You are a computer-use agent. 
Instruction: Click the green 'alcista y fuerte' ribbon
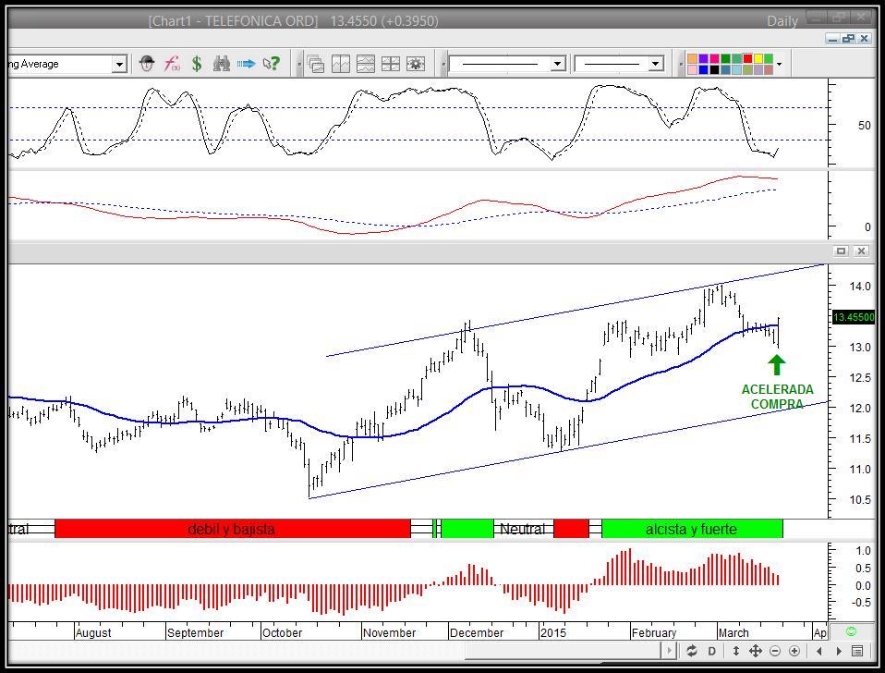tap(692, 529)
